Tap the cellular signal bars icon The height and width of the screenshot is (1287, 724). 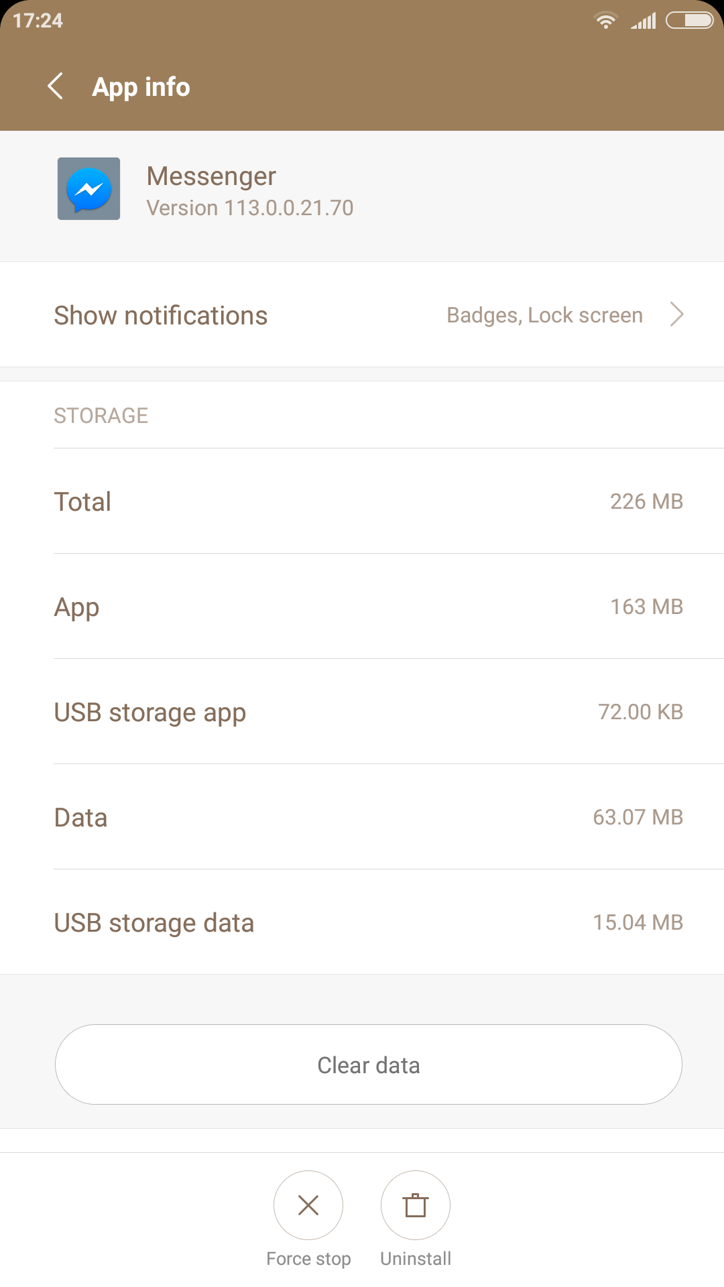(x=644, y=21)
